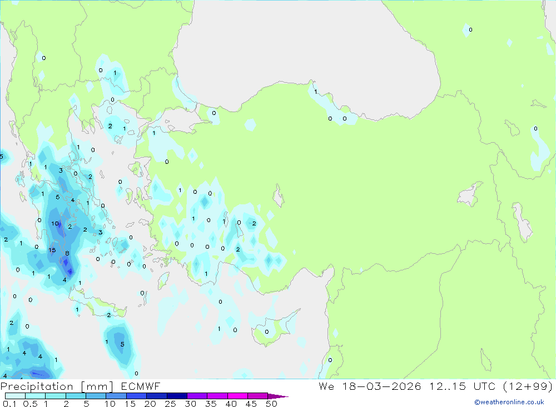Click the '10' precipitation value on the map

[x=55, y=224]
